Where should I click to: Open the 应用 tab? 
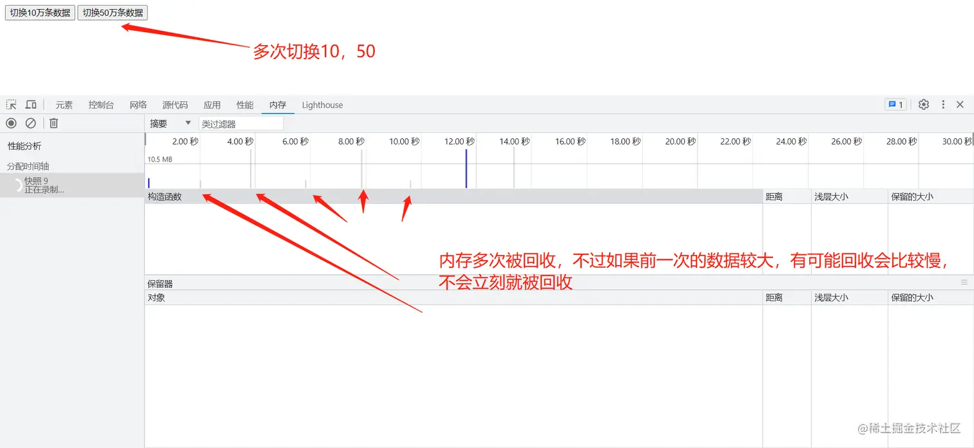click(x=212, y=105)
